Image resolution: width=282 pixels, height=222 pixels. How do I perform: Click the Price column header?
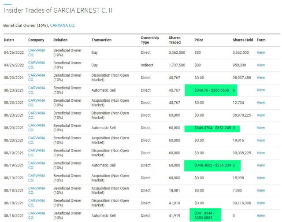pyautogui.click(x=199, y=40)
